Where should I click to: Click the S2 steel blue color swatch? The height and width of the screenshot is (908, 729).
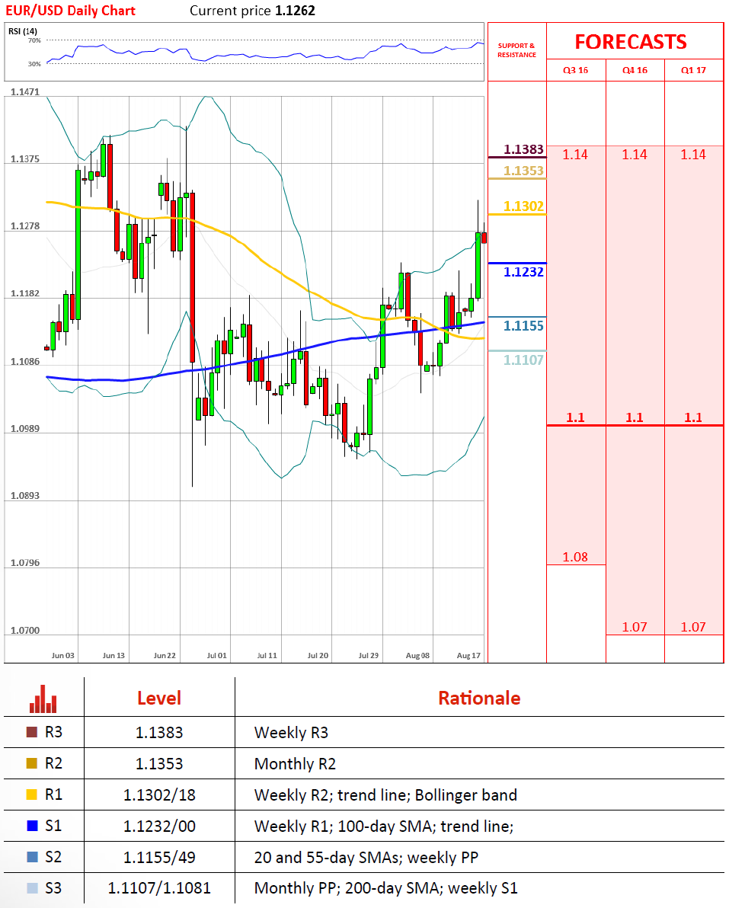pyautogui.click(x=32, y=857)
